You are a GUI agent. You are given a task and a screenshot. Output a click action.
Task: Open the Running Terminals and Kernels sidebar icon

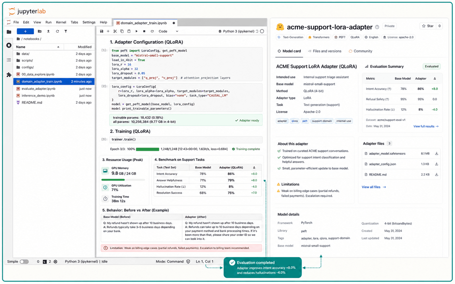[x=9, y=45]
